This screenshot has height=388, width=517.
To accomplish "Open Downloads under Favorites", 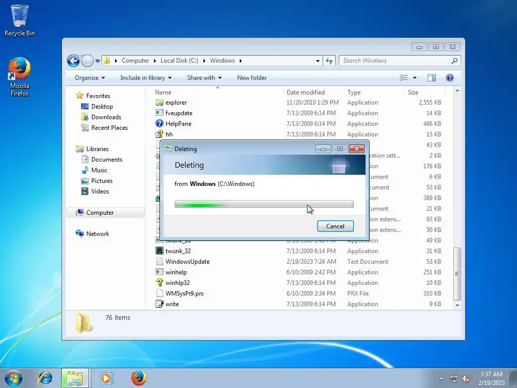I will (x=106, y=117).
